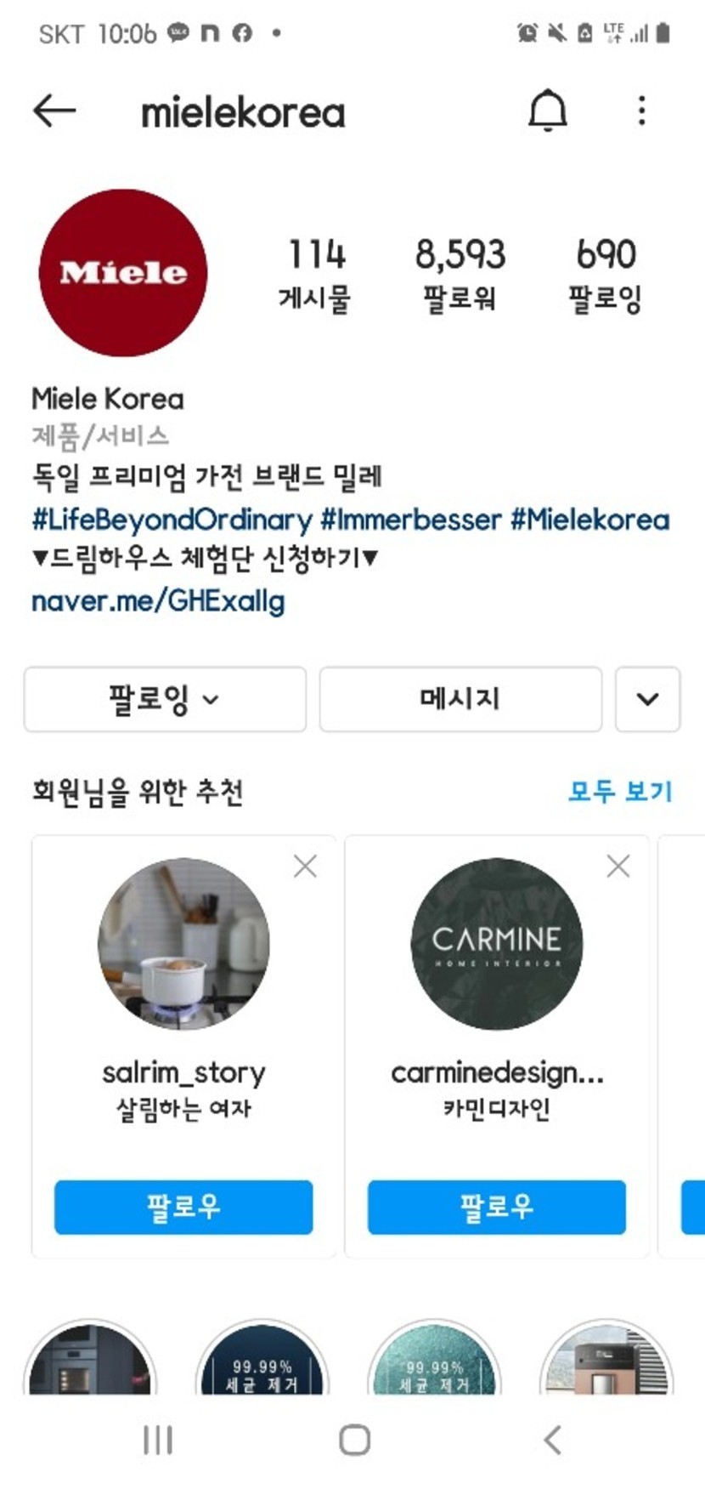Tap the Android recent apps icon

pyautogui.click(x=158, y=1440)
